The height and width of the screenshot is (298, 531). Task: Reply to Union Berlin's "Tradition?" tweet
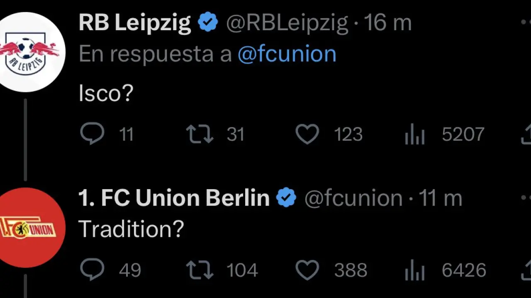tap(92, 270)
